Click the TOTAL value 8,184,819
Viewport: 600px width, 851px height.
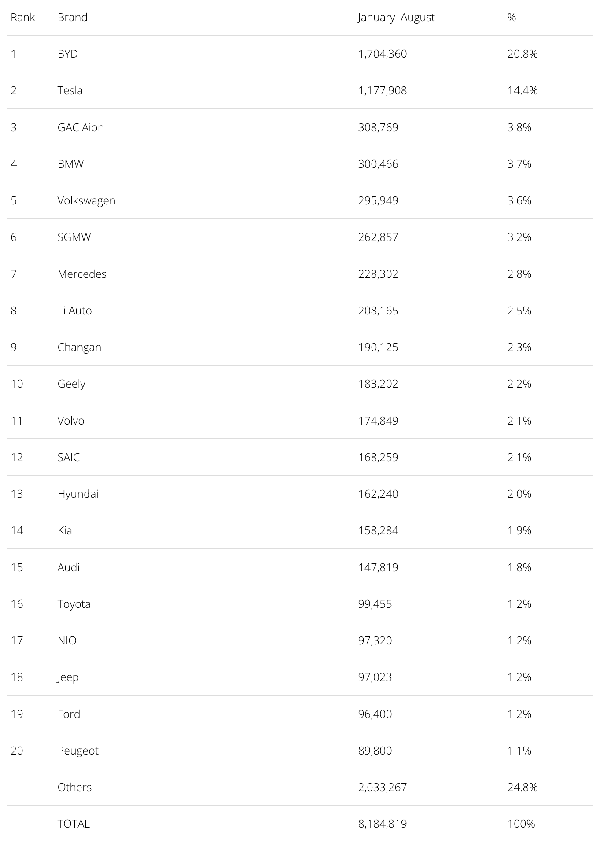click(x=383, y=824)
